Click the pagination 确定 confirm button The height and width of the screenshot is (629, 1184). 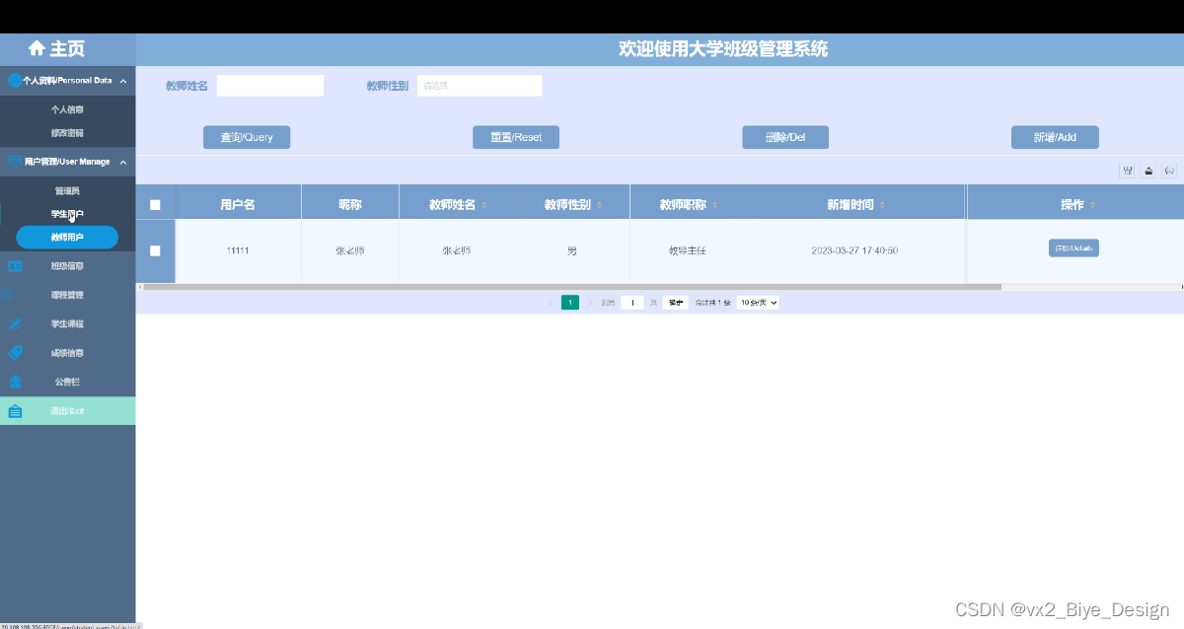pyautogui.click(x=675, y=303)
